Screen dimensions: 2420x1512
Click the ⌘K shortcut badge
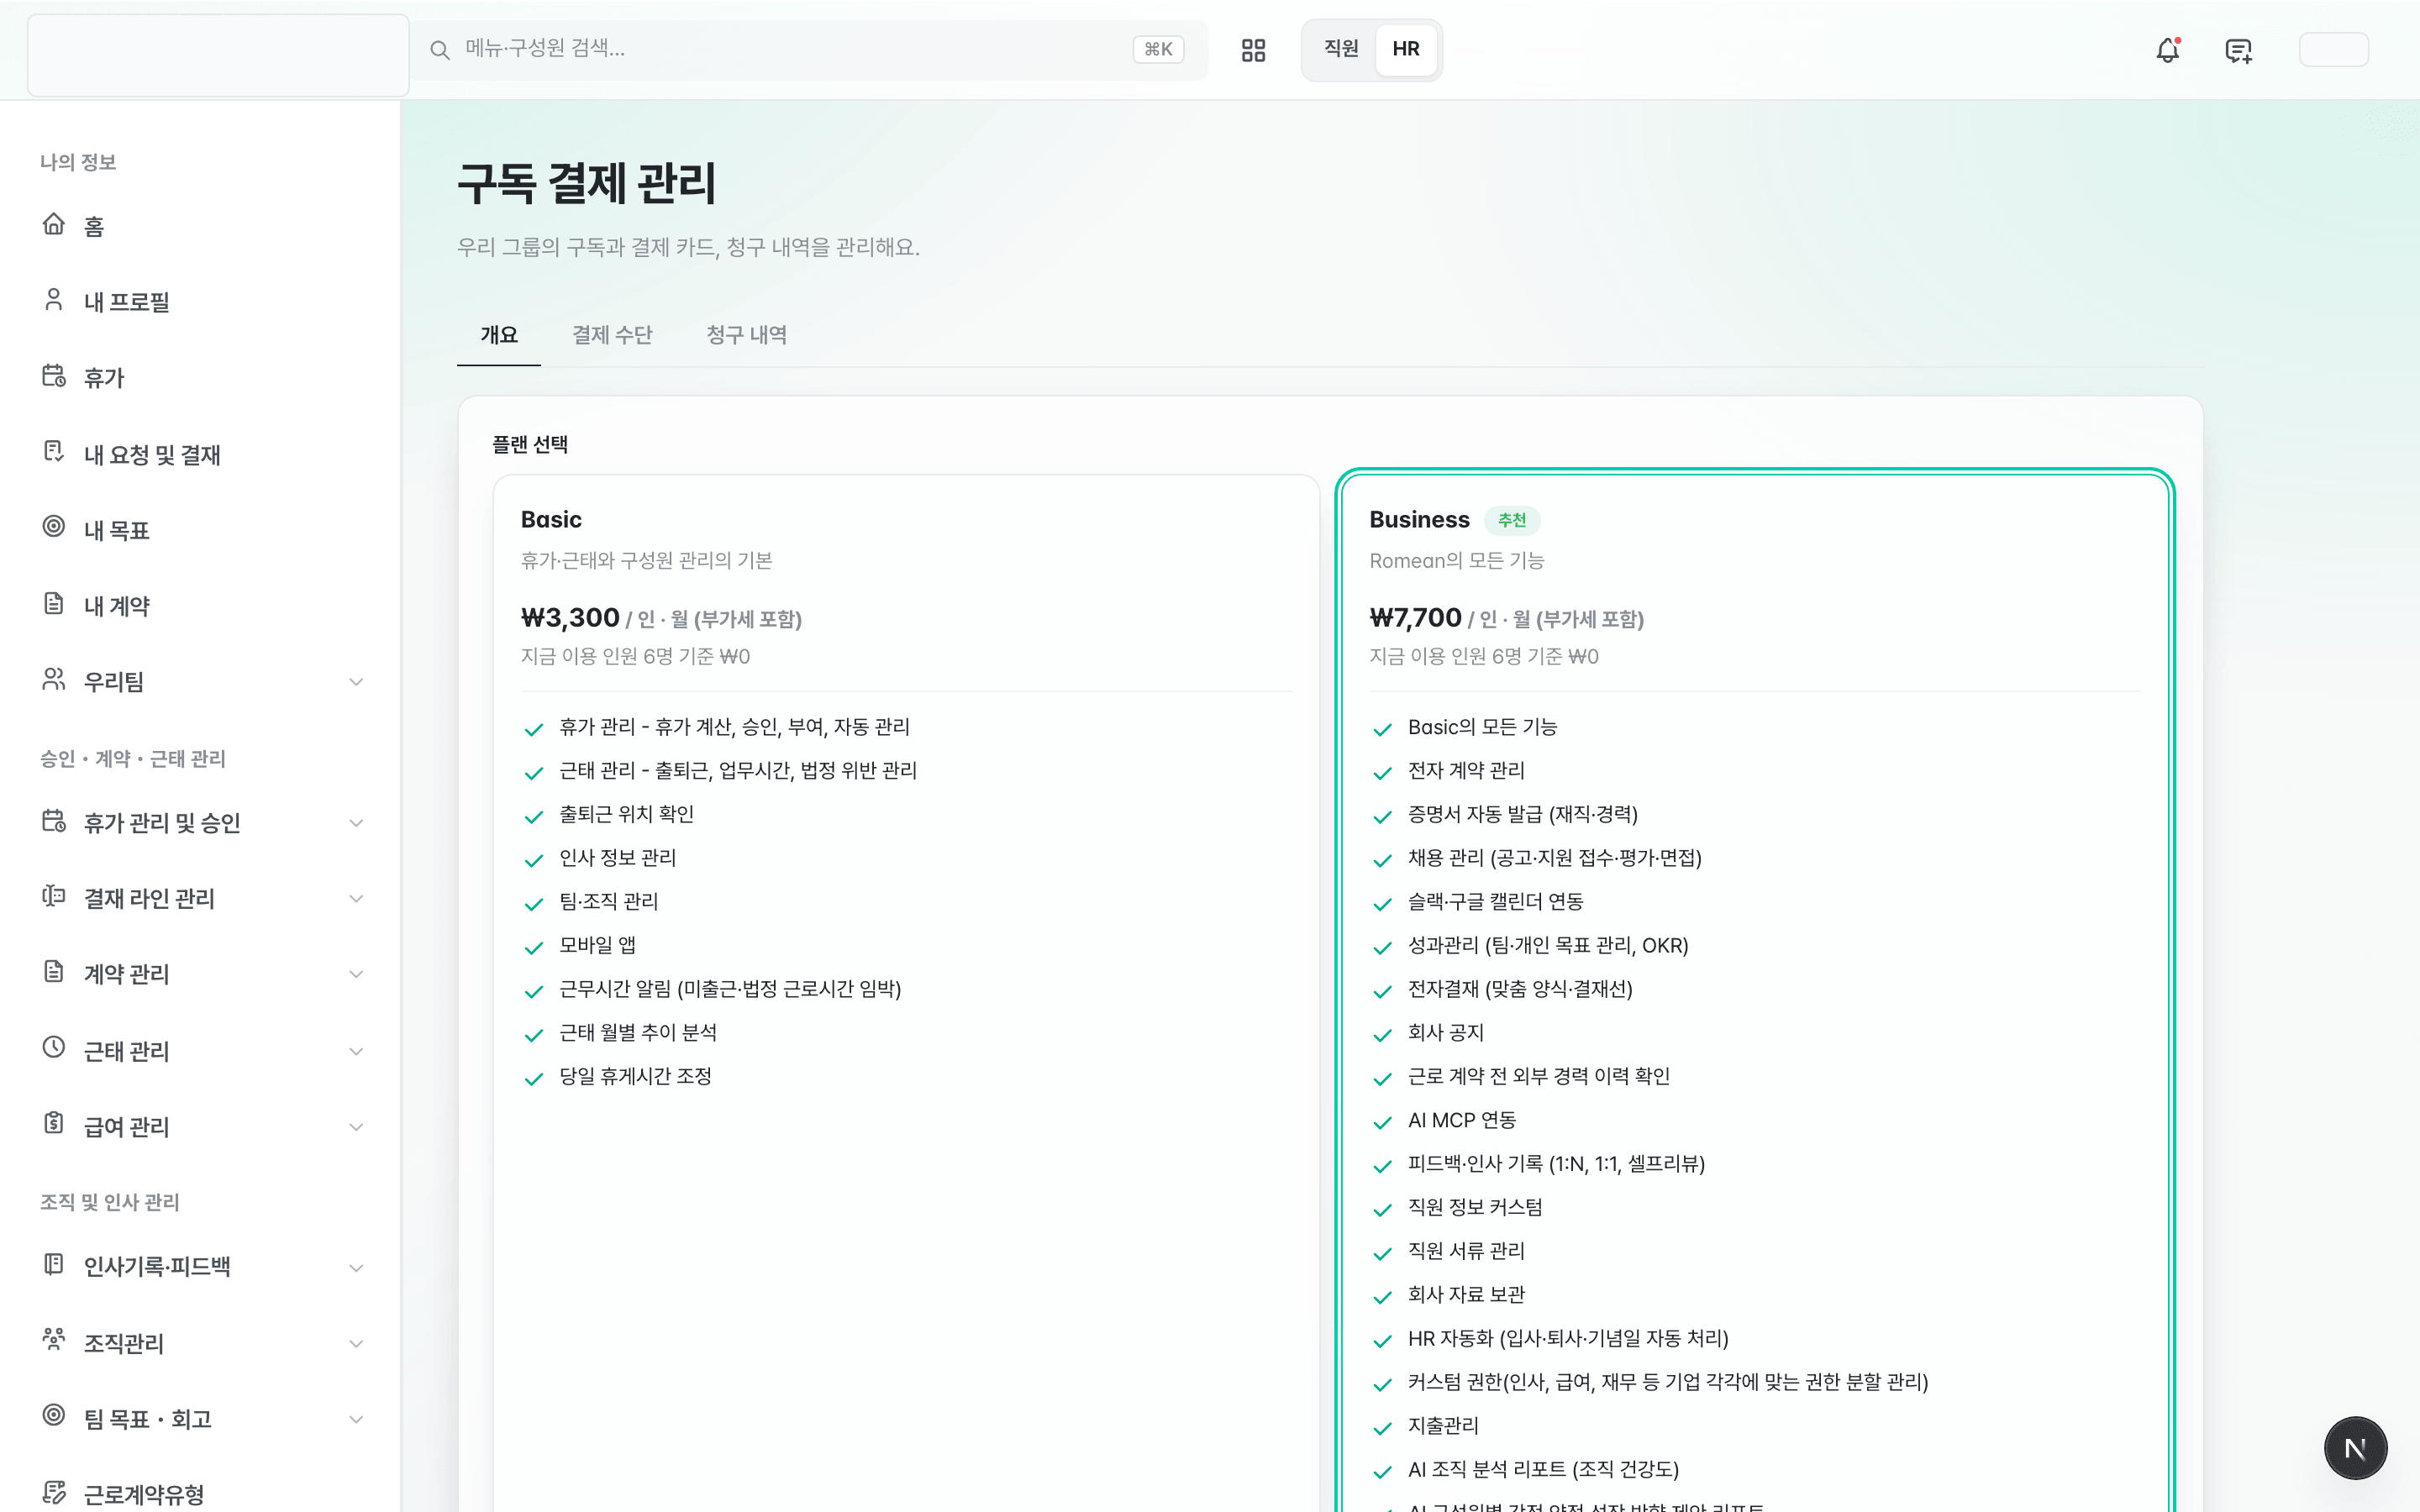tap(1158, 50)
